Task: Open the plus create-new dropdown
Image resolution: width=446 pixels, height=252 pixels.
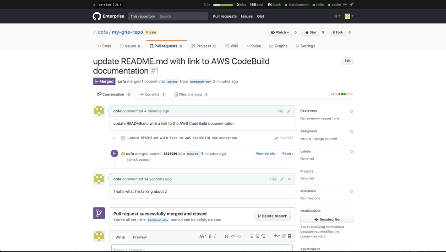Action: [x=337, y=16]
